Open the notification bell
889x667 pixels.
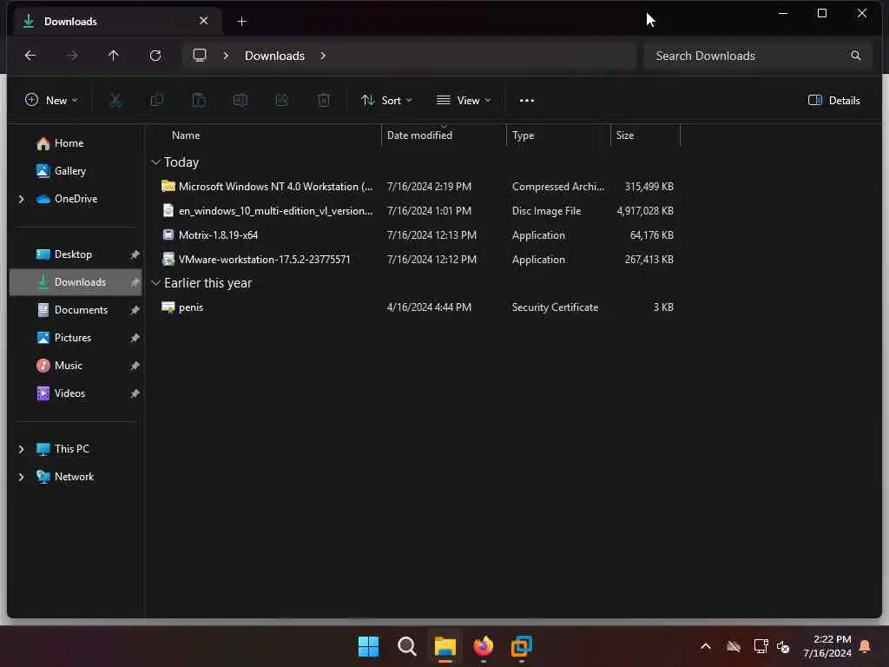point(866,646)
